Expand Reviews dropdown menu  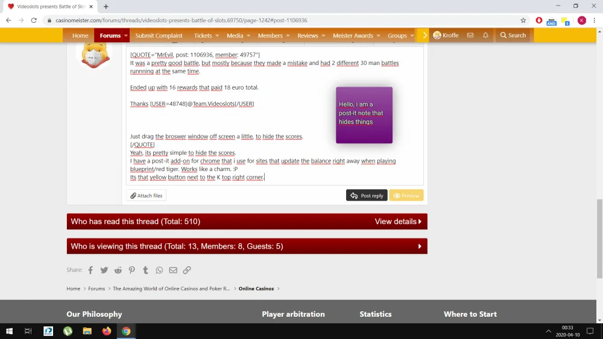323,36
